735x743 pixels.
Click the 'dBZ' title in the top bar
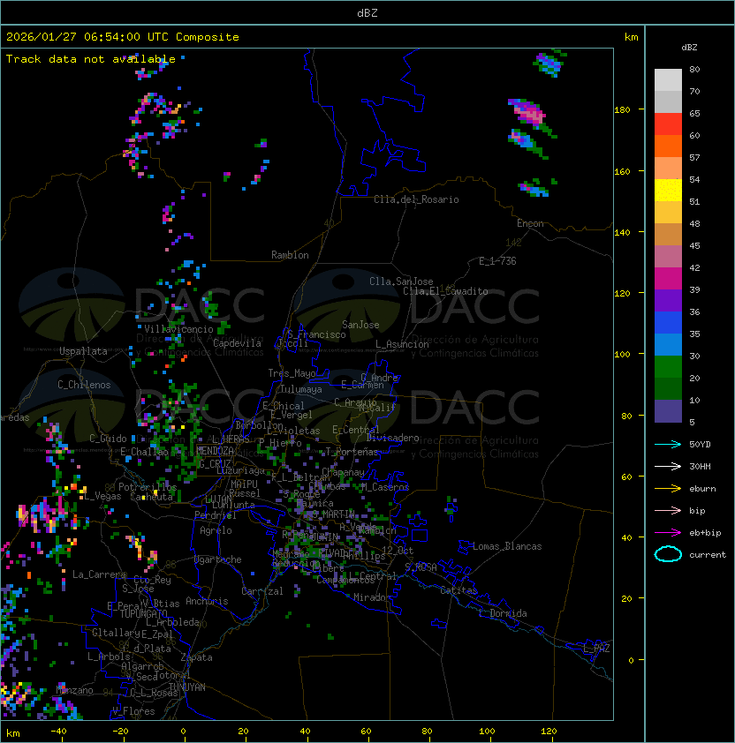367,12
